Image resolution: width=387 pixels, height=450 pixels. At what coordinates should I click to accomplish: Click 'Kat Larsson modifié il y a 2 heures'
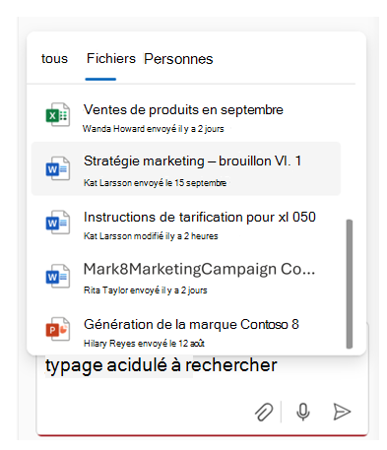[x=151, y=236]
